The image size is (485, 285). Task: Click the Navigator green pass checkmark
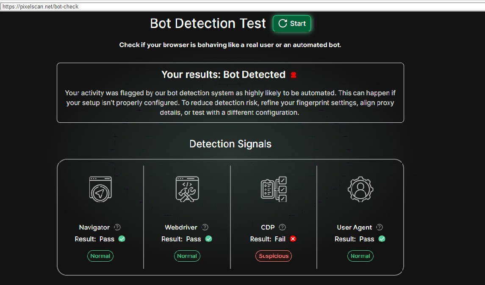click(x=122, y=239)
